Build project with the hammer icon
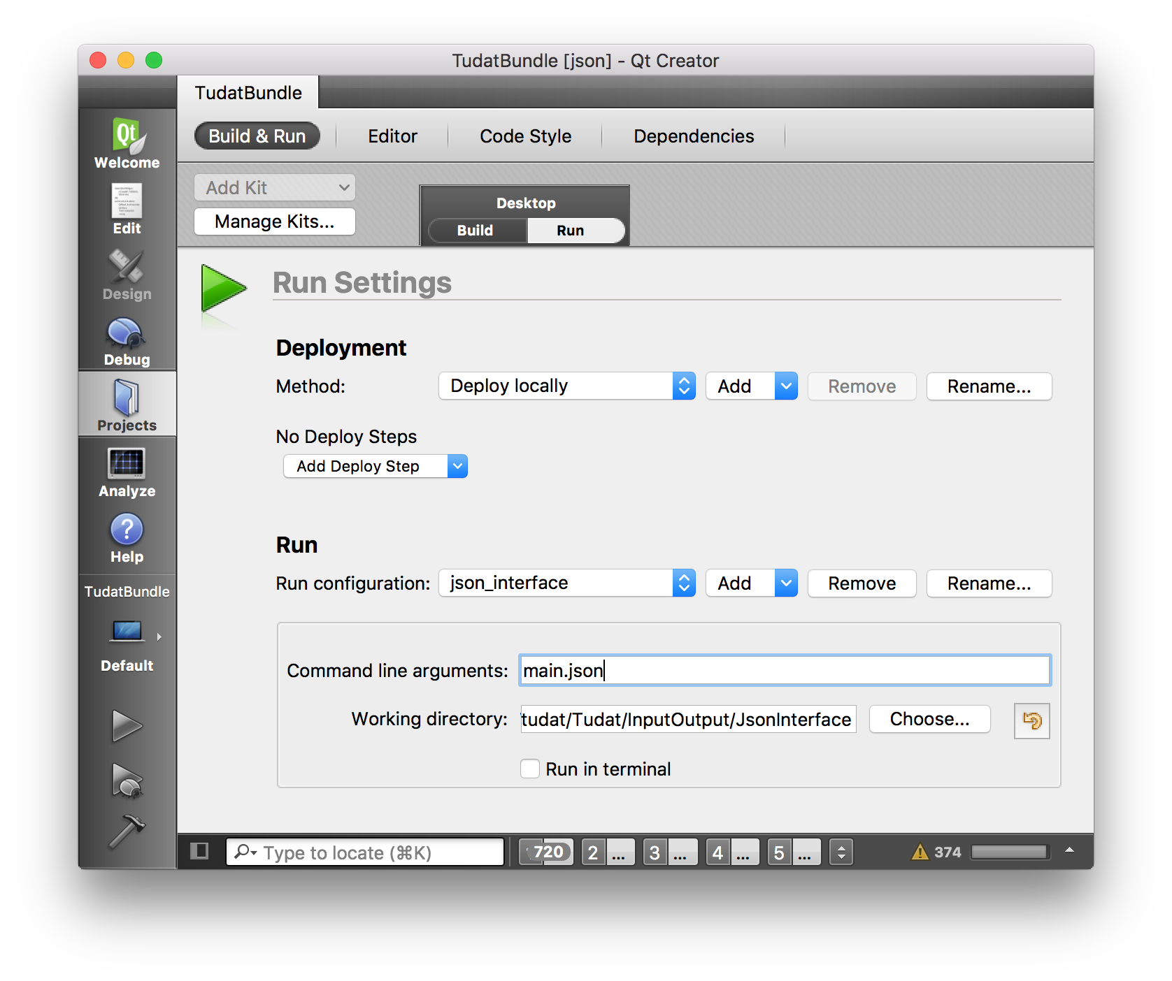 coord(127,831)
